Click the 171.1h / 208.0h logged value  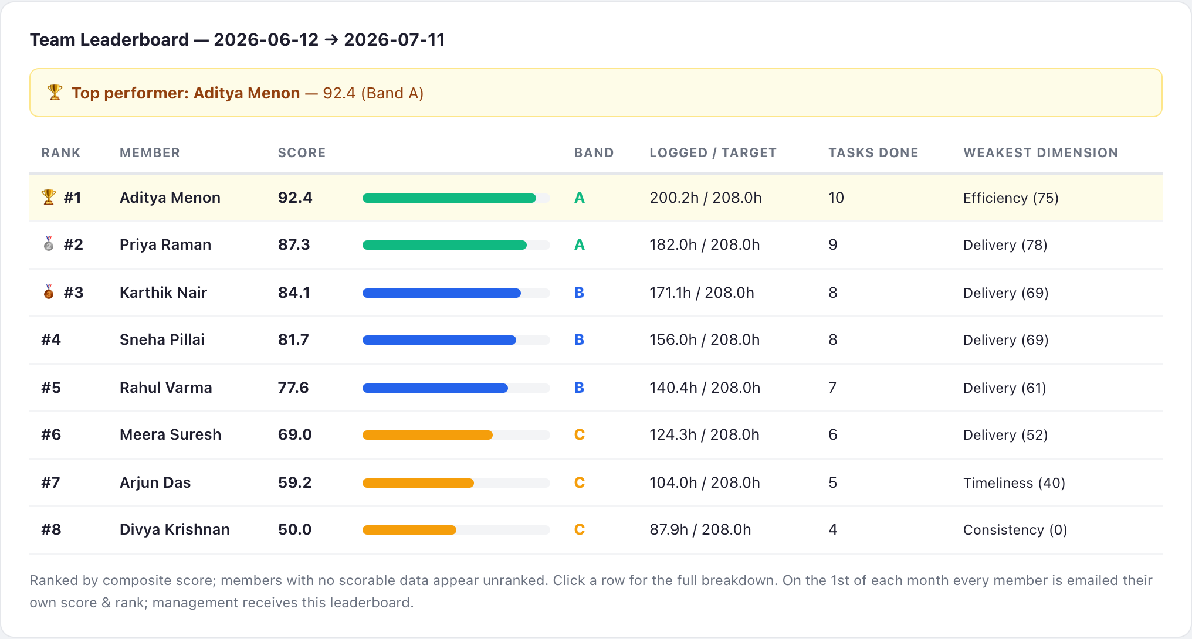point(702,293)
